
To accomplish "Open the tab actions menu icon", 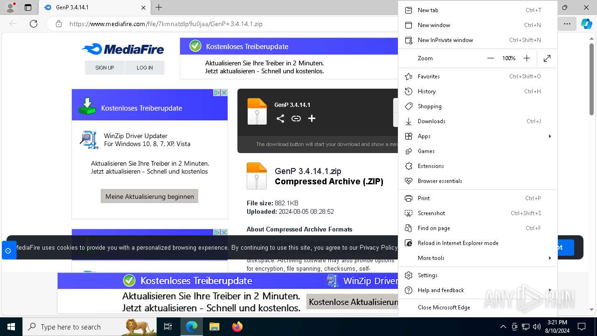I will [x=28, y=7].
